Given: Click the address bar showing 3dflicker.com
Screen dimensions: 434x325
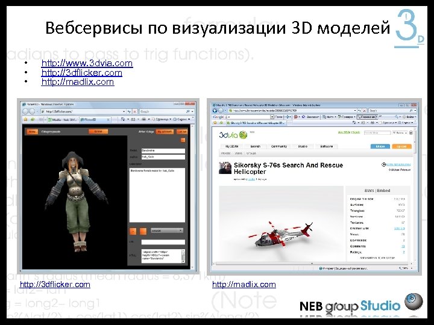Looking at the screenshot, I should [83, 111].
